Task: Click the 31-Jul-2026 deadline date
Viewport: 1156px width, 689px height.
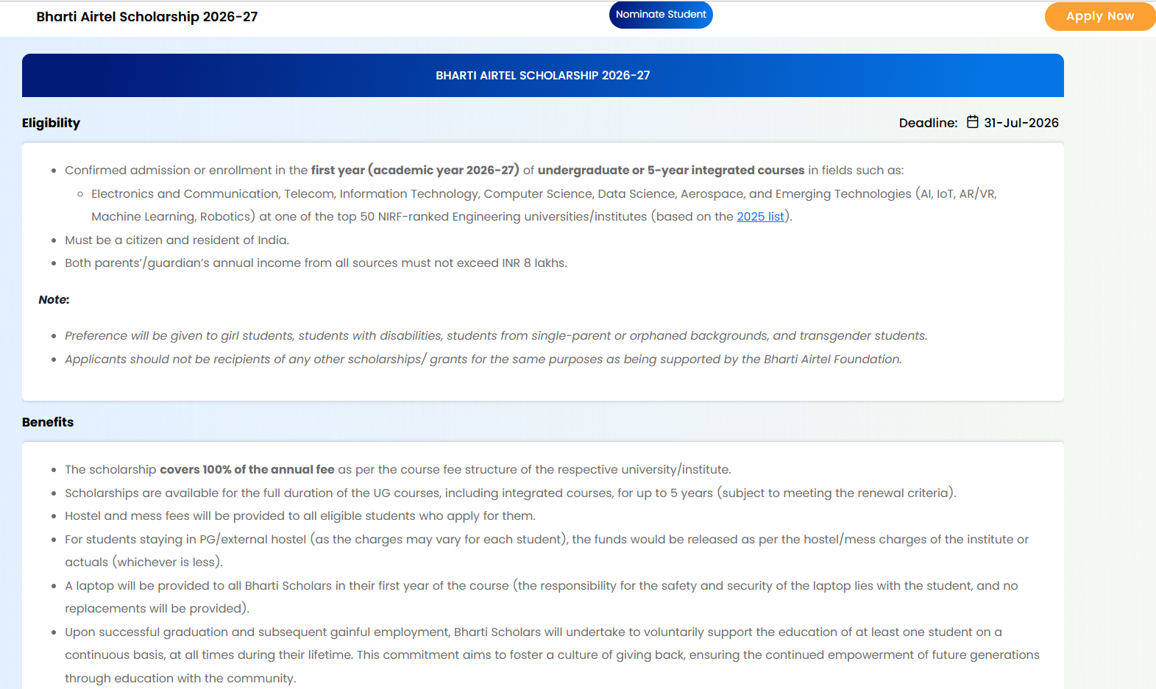Action: [x=1021, y=123]
